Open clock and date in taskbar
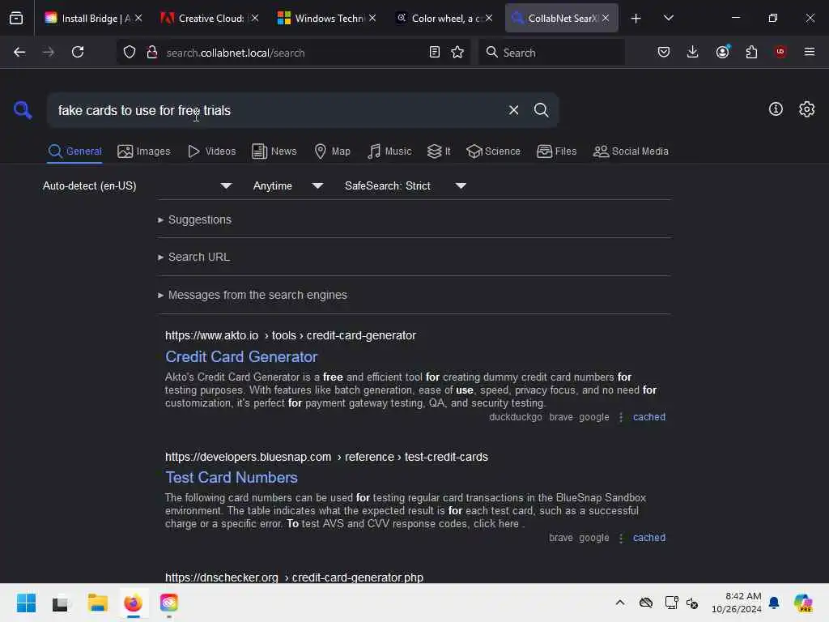 (736, 603)
